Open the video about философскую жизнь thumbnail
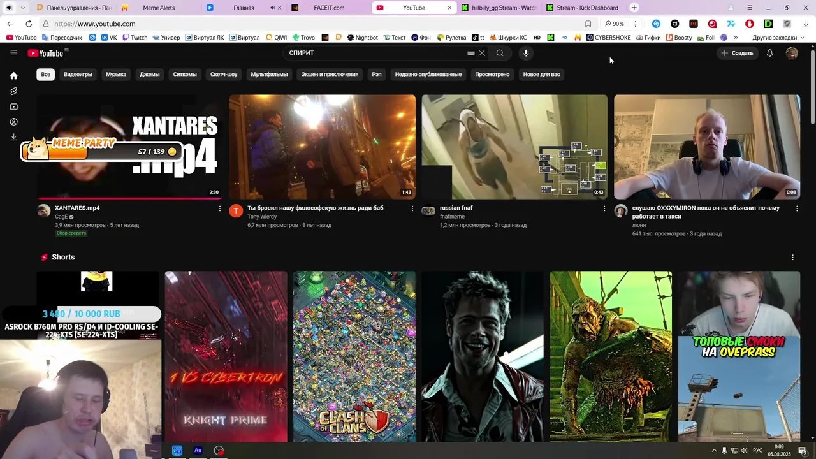 pos(322,147)
